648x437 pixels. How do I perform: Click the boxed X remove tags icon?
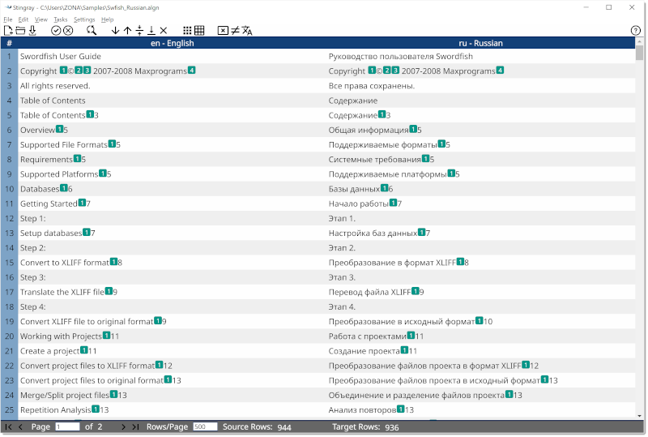point(223,30)
